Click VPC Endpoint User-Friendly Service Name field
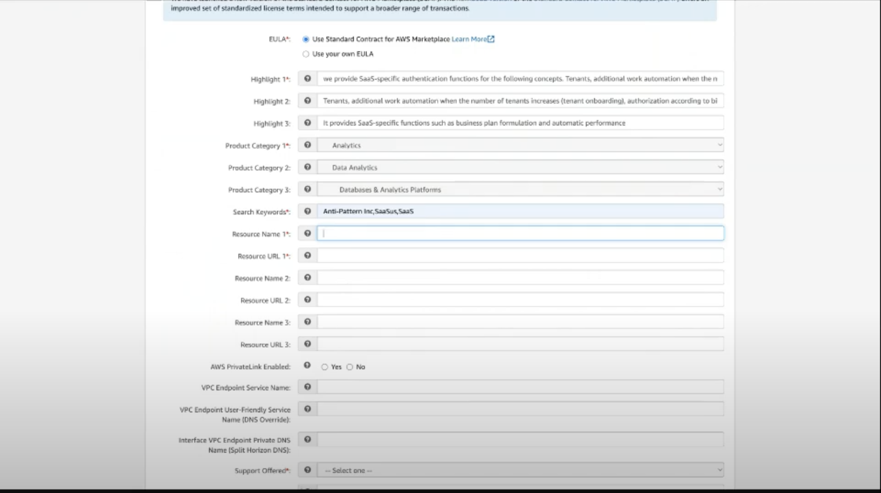 pos(520,409)
